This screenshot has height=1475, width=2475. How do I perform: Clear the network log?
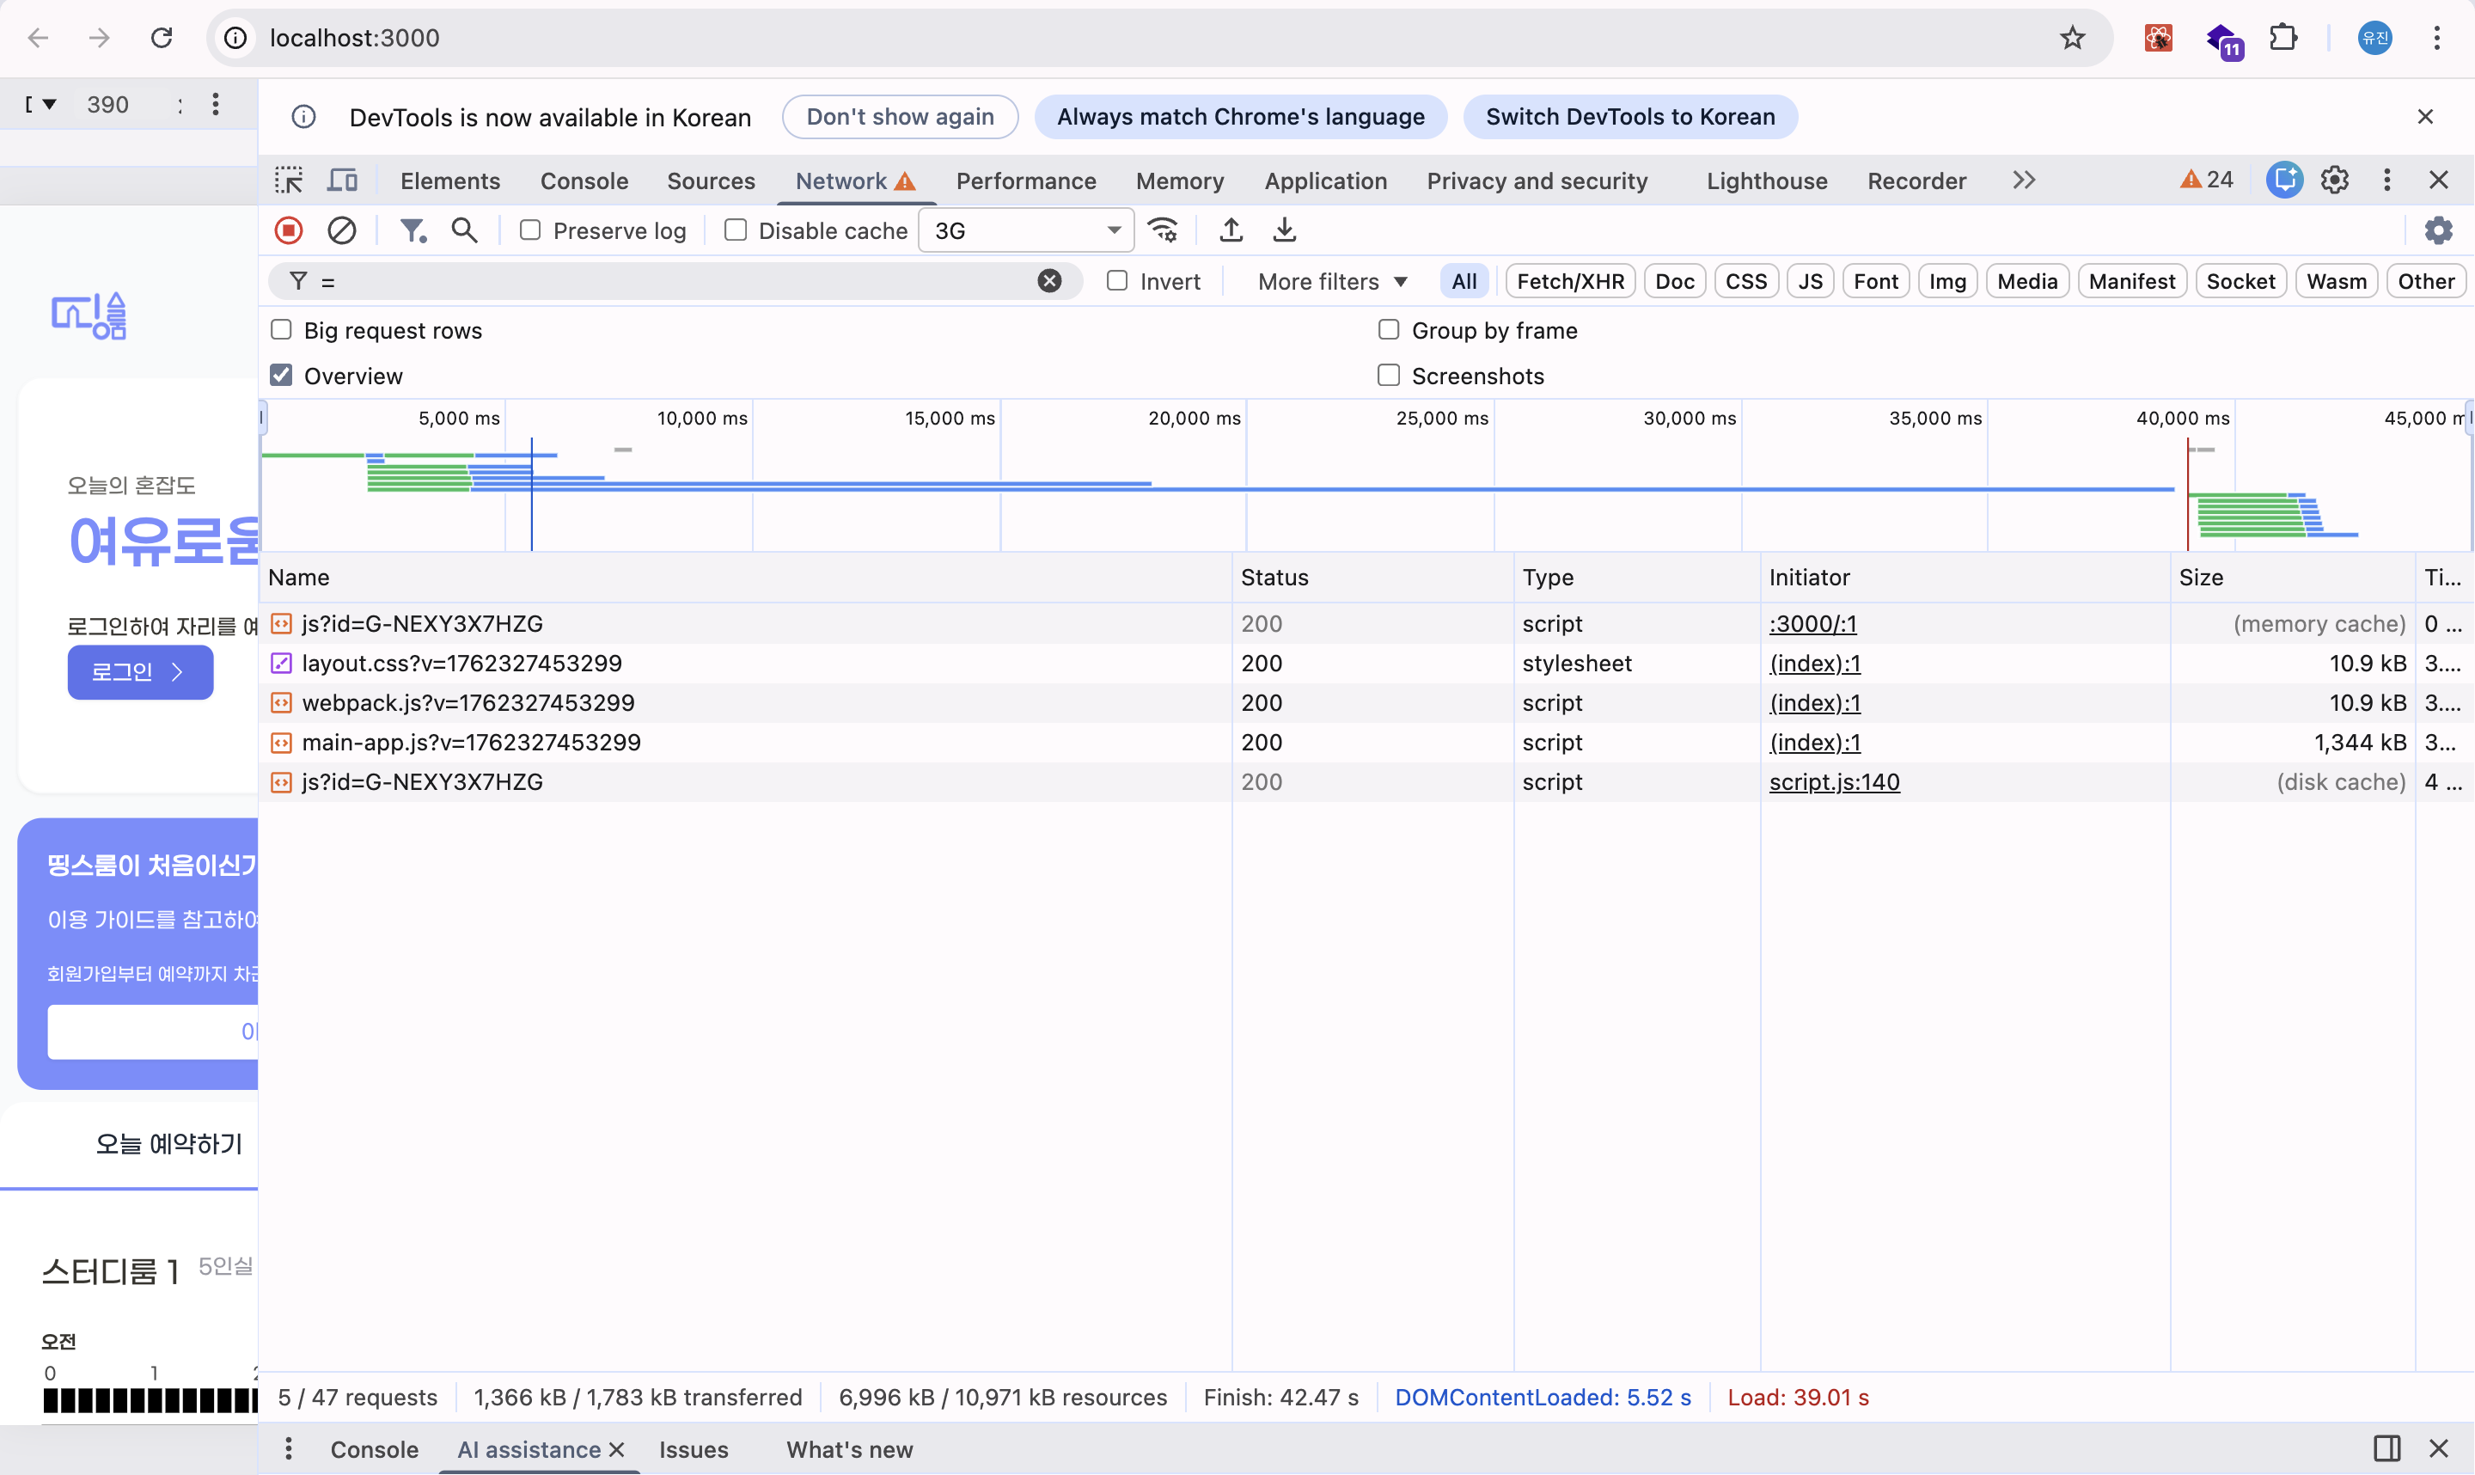pos(342,230)
